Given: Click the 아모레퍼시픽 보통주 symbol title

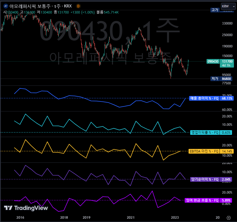Looking at the screenshot, I should [30, 6].
